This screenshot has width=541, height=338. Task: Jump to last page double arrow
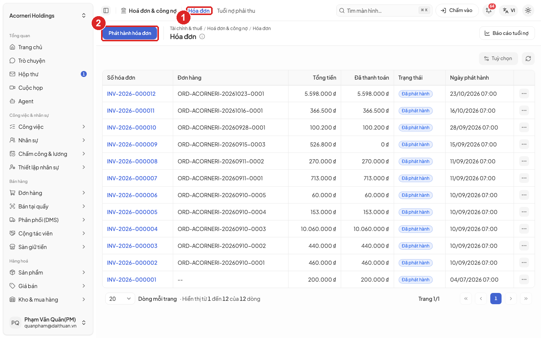point(526,299)
